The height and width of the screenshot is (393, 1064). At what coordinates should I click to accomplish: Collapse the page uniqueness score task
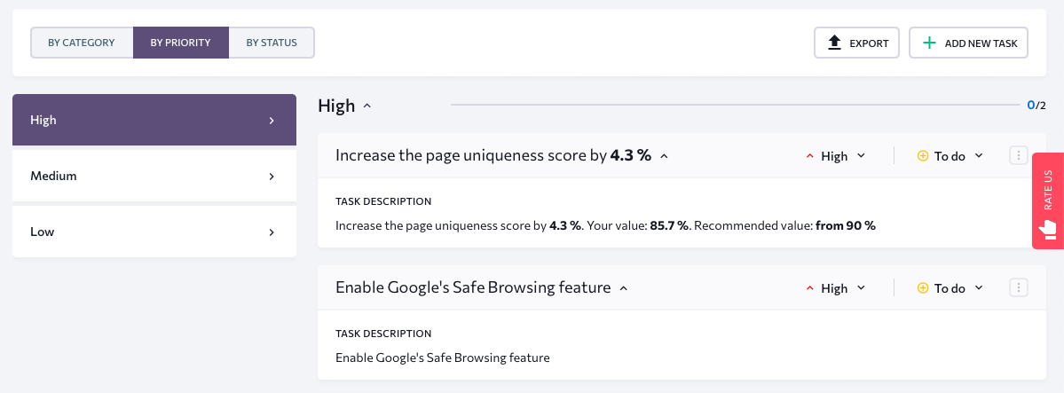tap(665, 156)
